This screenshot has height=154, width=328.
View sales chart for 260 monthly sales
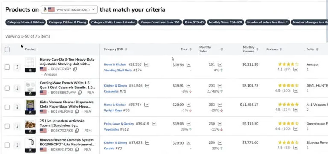coord(220,143)
